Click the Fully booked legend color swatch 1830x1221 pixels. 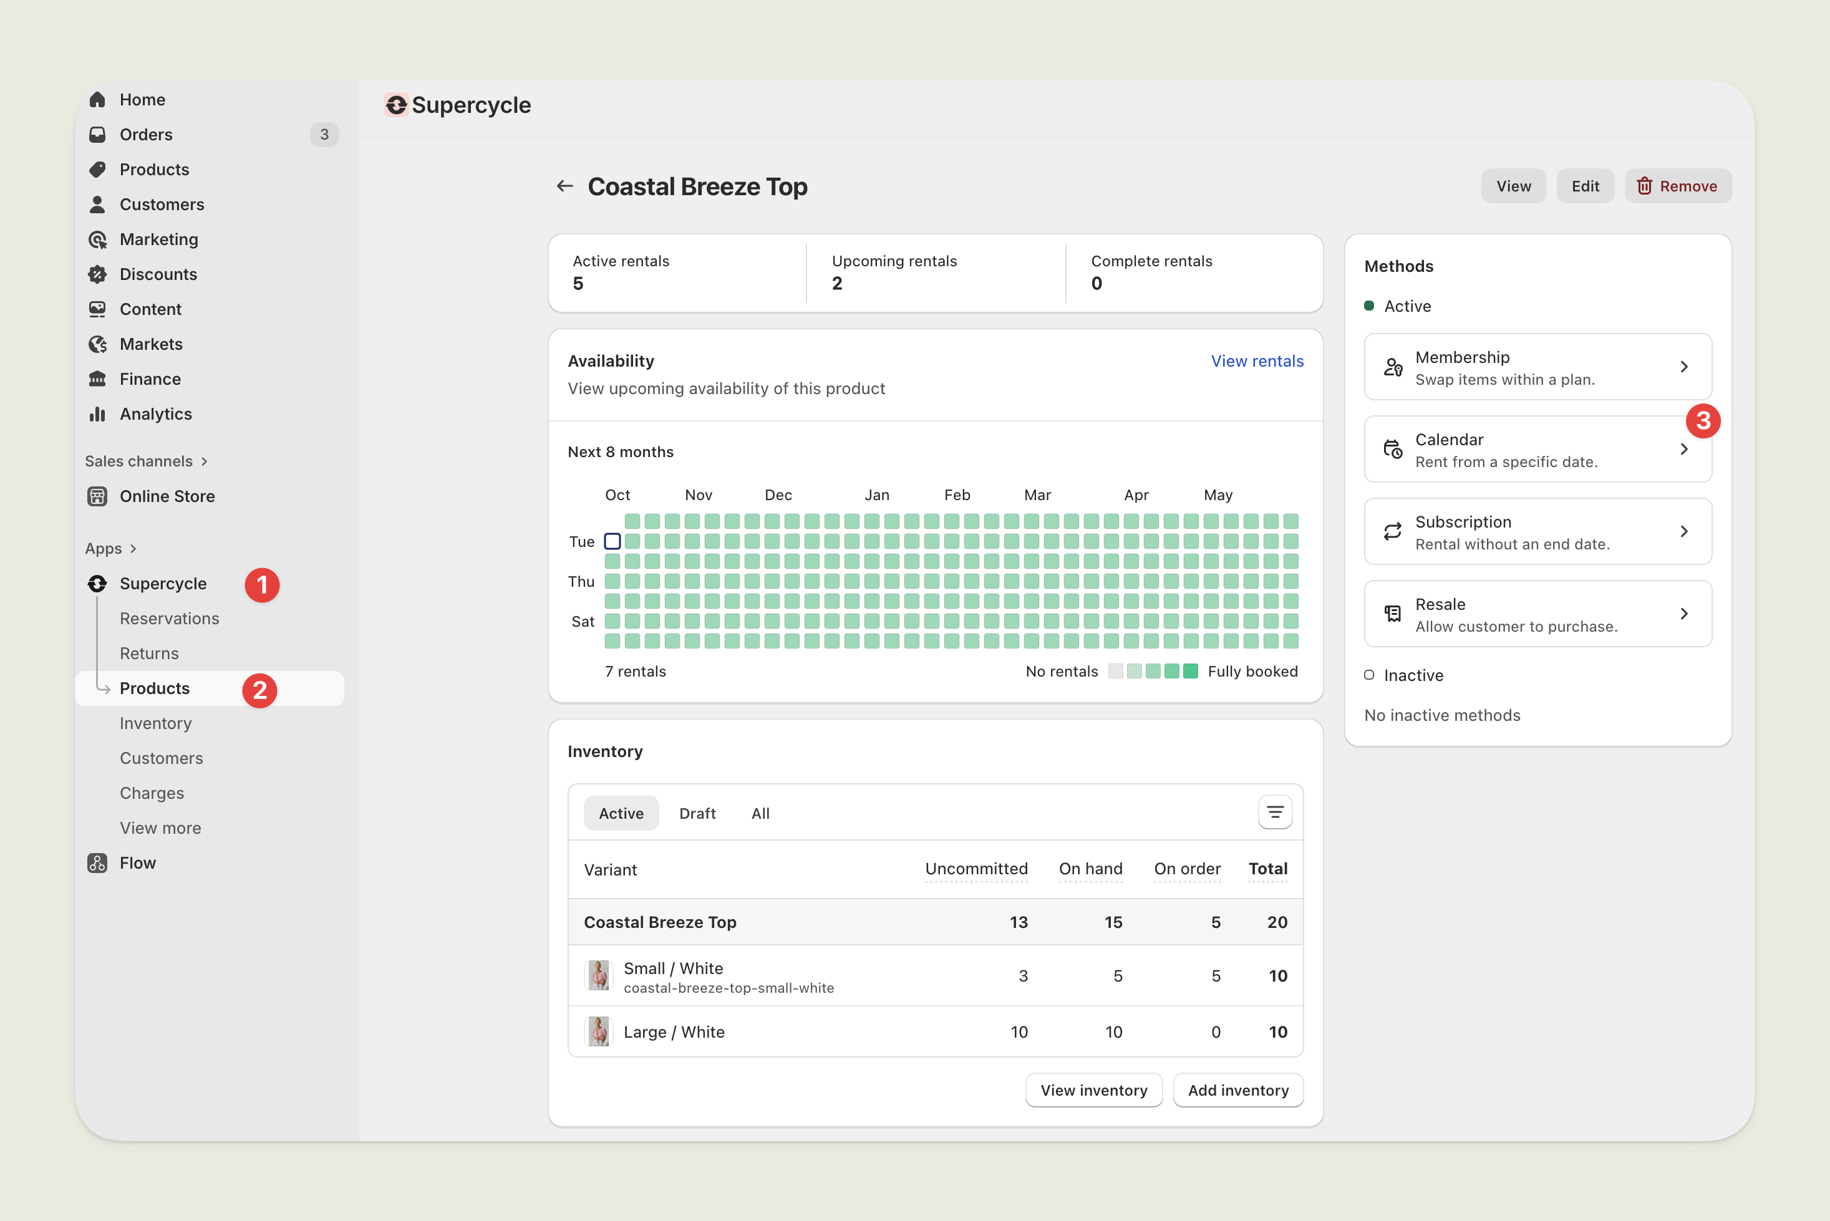(x=1190, y=671)
